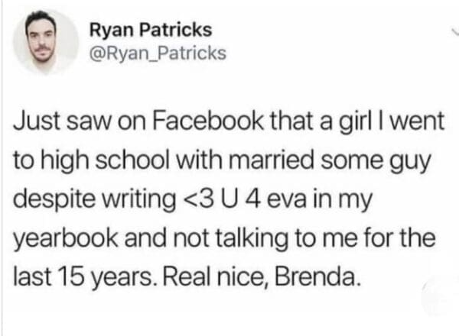Image resolution: width=459 pixels, height=336 pixels.
Task: Click the word Just starting the tweet
Action: (x=34, y=120)
